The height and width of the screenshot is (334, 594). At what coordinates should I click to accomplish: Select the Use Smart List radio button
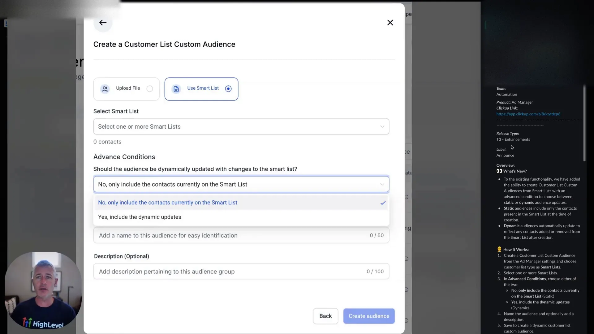(x=228, y=89)
